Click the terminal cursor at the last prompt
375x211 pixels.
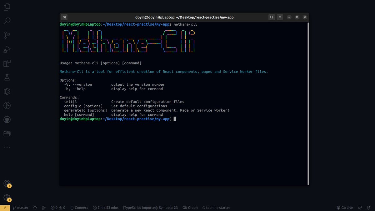175,119
